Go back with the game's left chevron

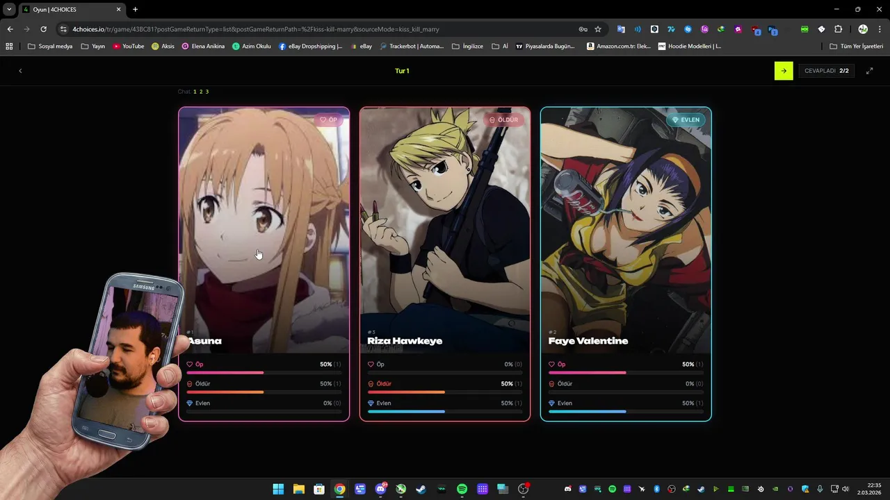[x=20, y=71]
